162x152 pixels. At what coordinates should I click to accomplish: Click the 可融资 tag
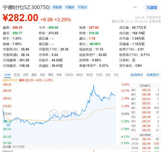pyautogui.click(x=70, y=7)
